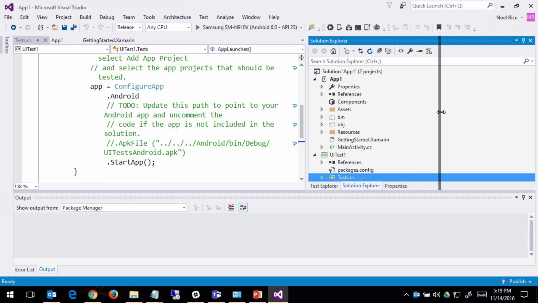Click Show All Files in Solution Explorer
The image size is (538, 303).
(x=388, y=51)
